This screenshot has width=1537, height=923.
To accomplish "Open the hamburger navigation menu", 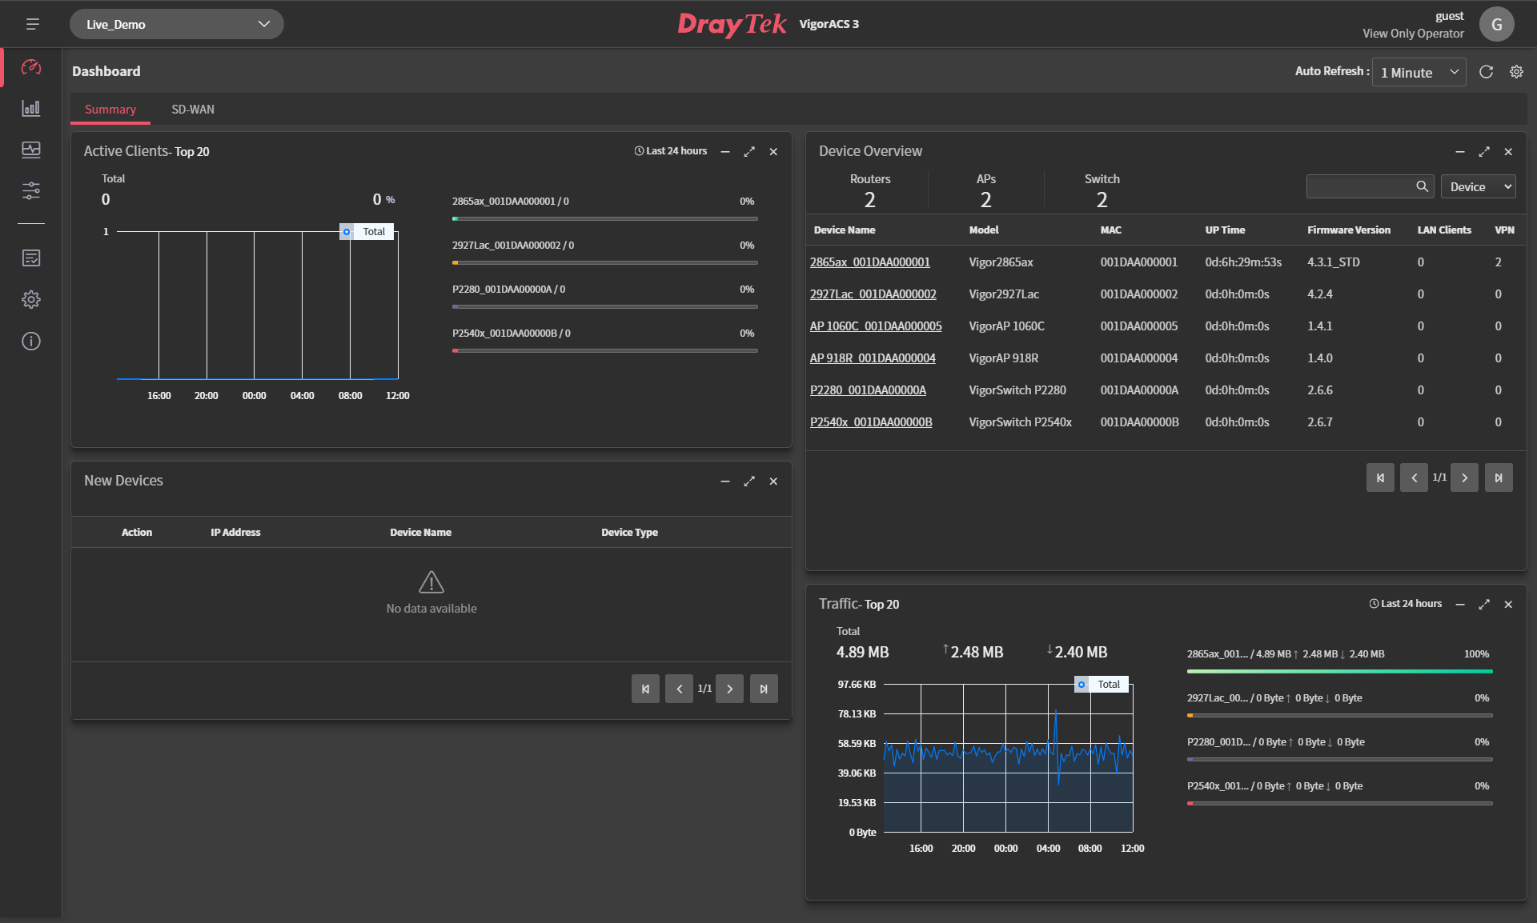I will 32,24.
